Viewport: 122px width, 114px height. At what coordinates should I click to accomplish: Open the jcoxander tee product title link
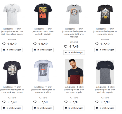(x=43, y=31)
